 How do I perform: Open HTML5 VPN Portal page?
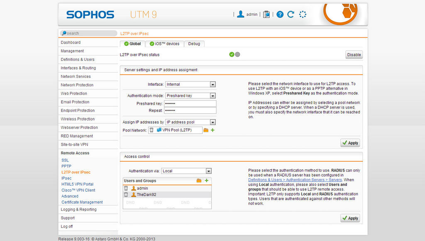[77, 184]
